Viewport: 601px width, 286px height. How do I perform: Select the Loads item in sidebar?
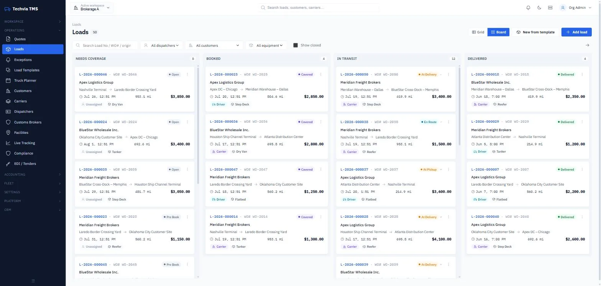pos(33,49)
